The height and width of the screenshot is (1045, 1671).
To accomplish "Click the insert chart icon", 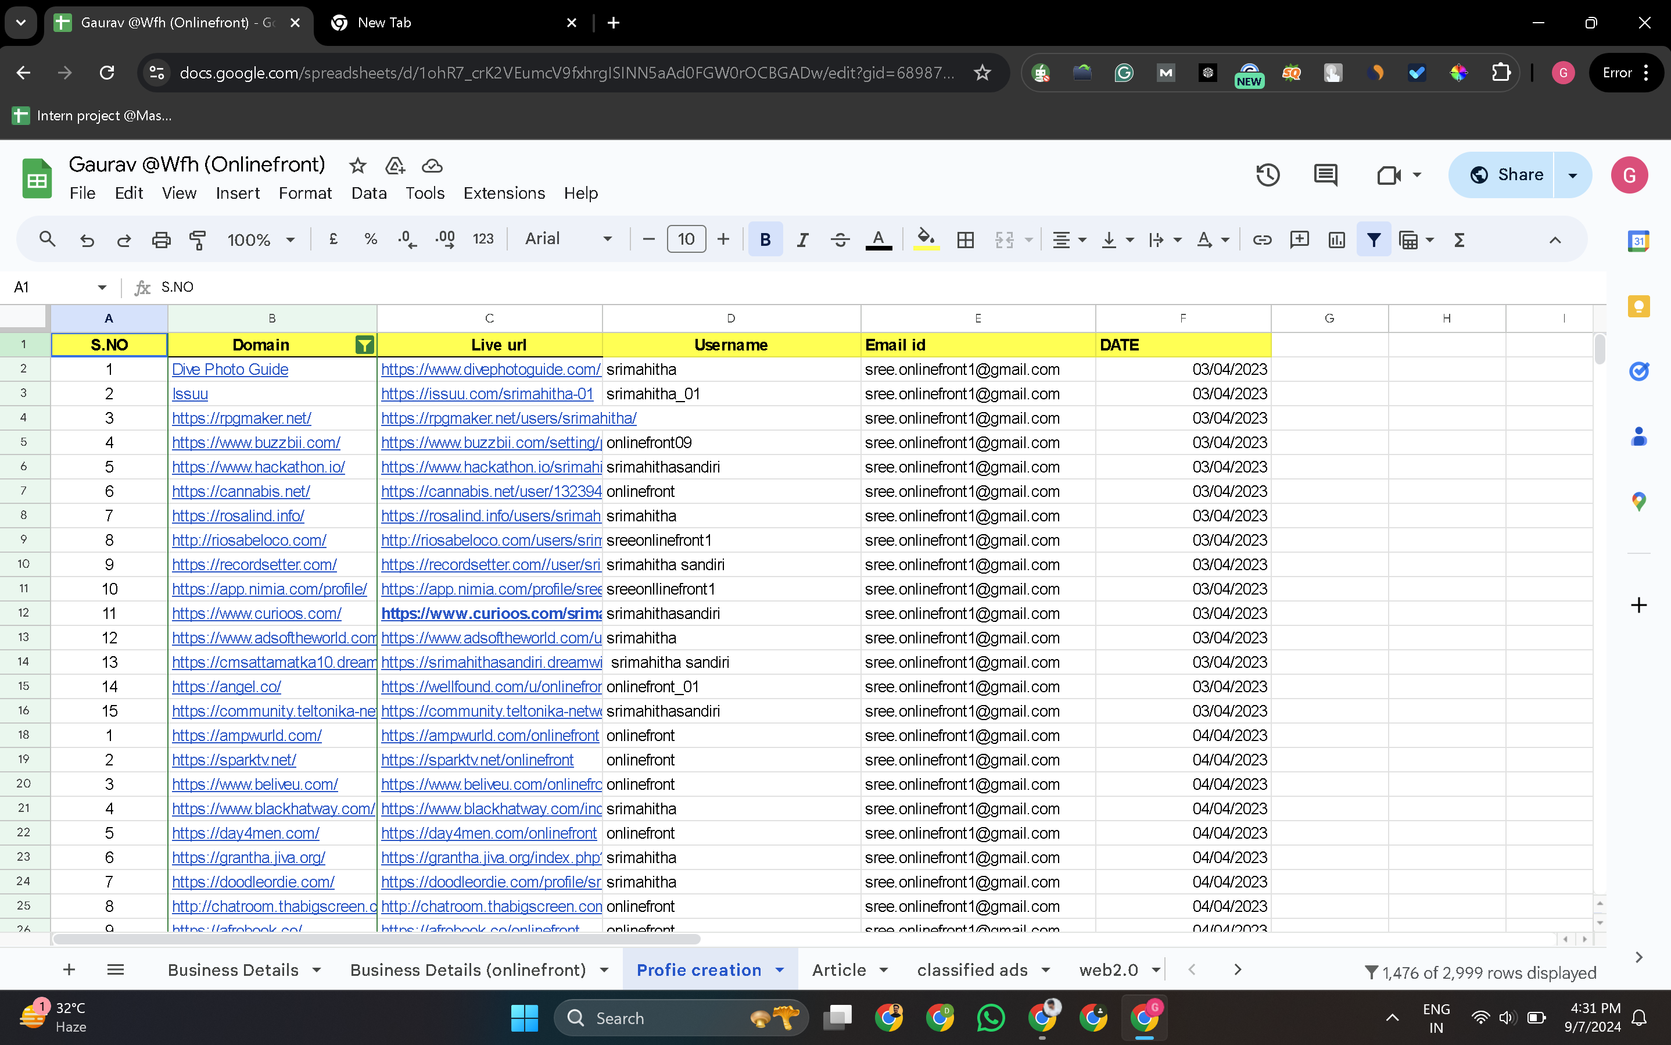I will 1336,240.
